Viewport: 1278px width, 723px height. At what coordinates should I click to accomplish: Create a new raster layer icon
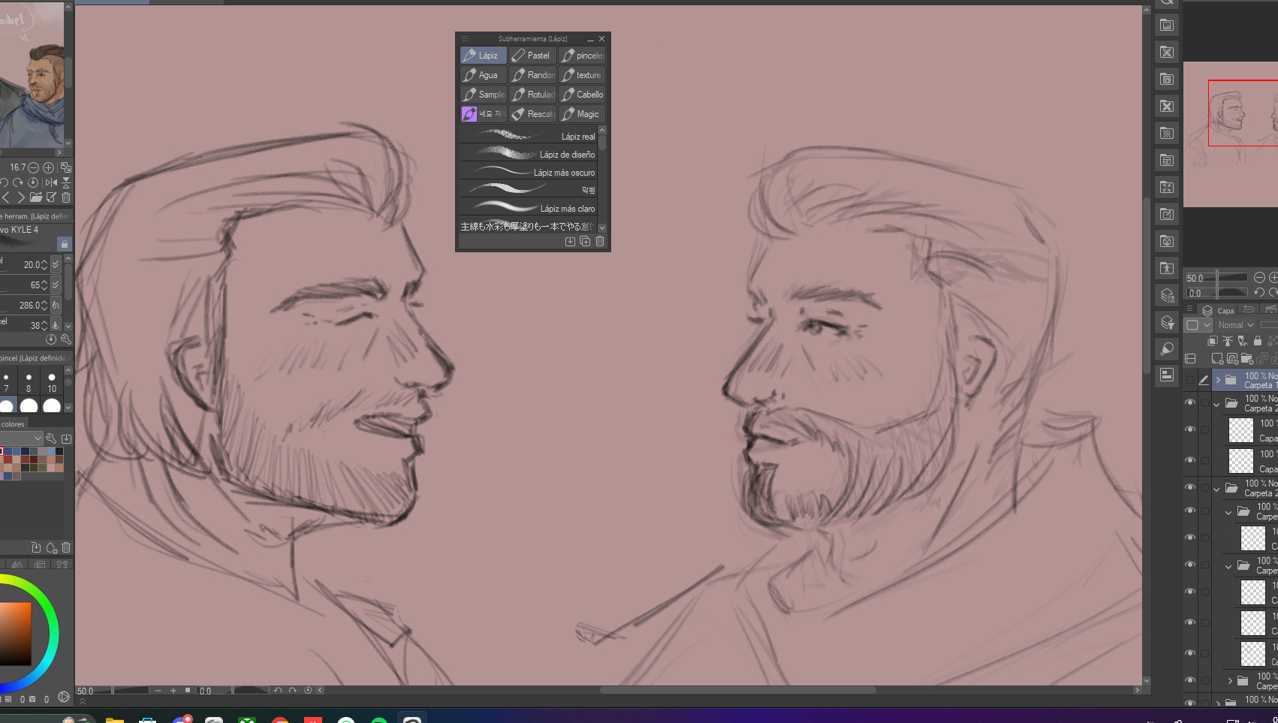point(1217,359)
